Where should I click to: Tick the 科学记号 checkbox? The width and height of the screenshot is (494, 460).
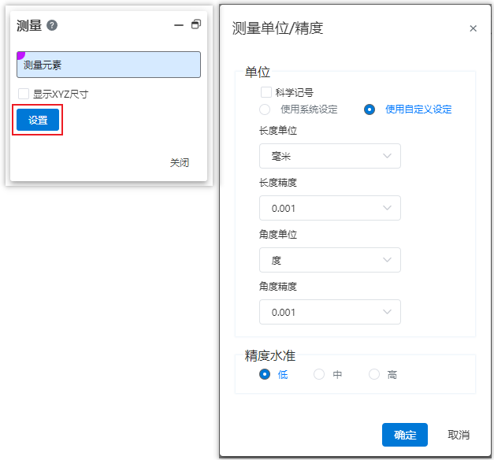click(x=266, y=92)
